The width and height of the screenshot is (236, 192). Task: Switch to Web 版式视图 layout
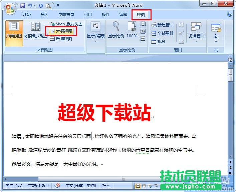tap(66, 24)
